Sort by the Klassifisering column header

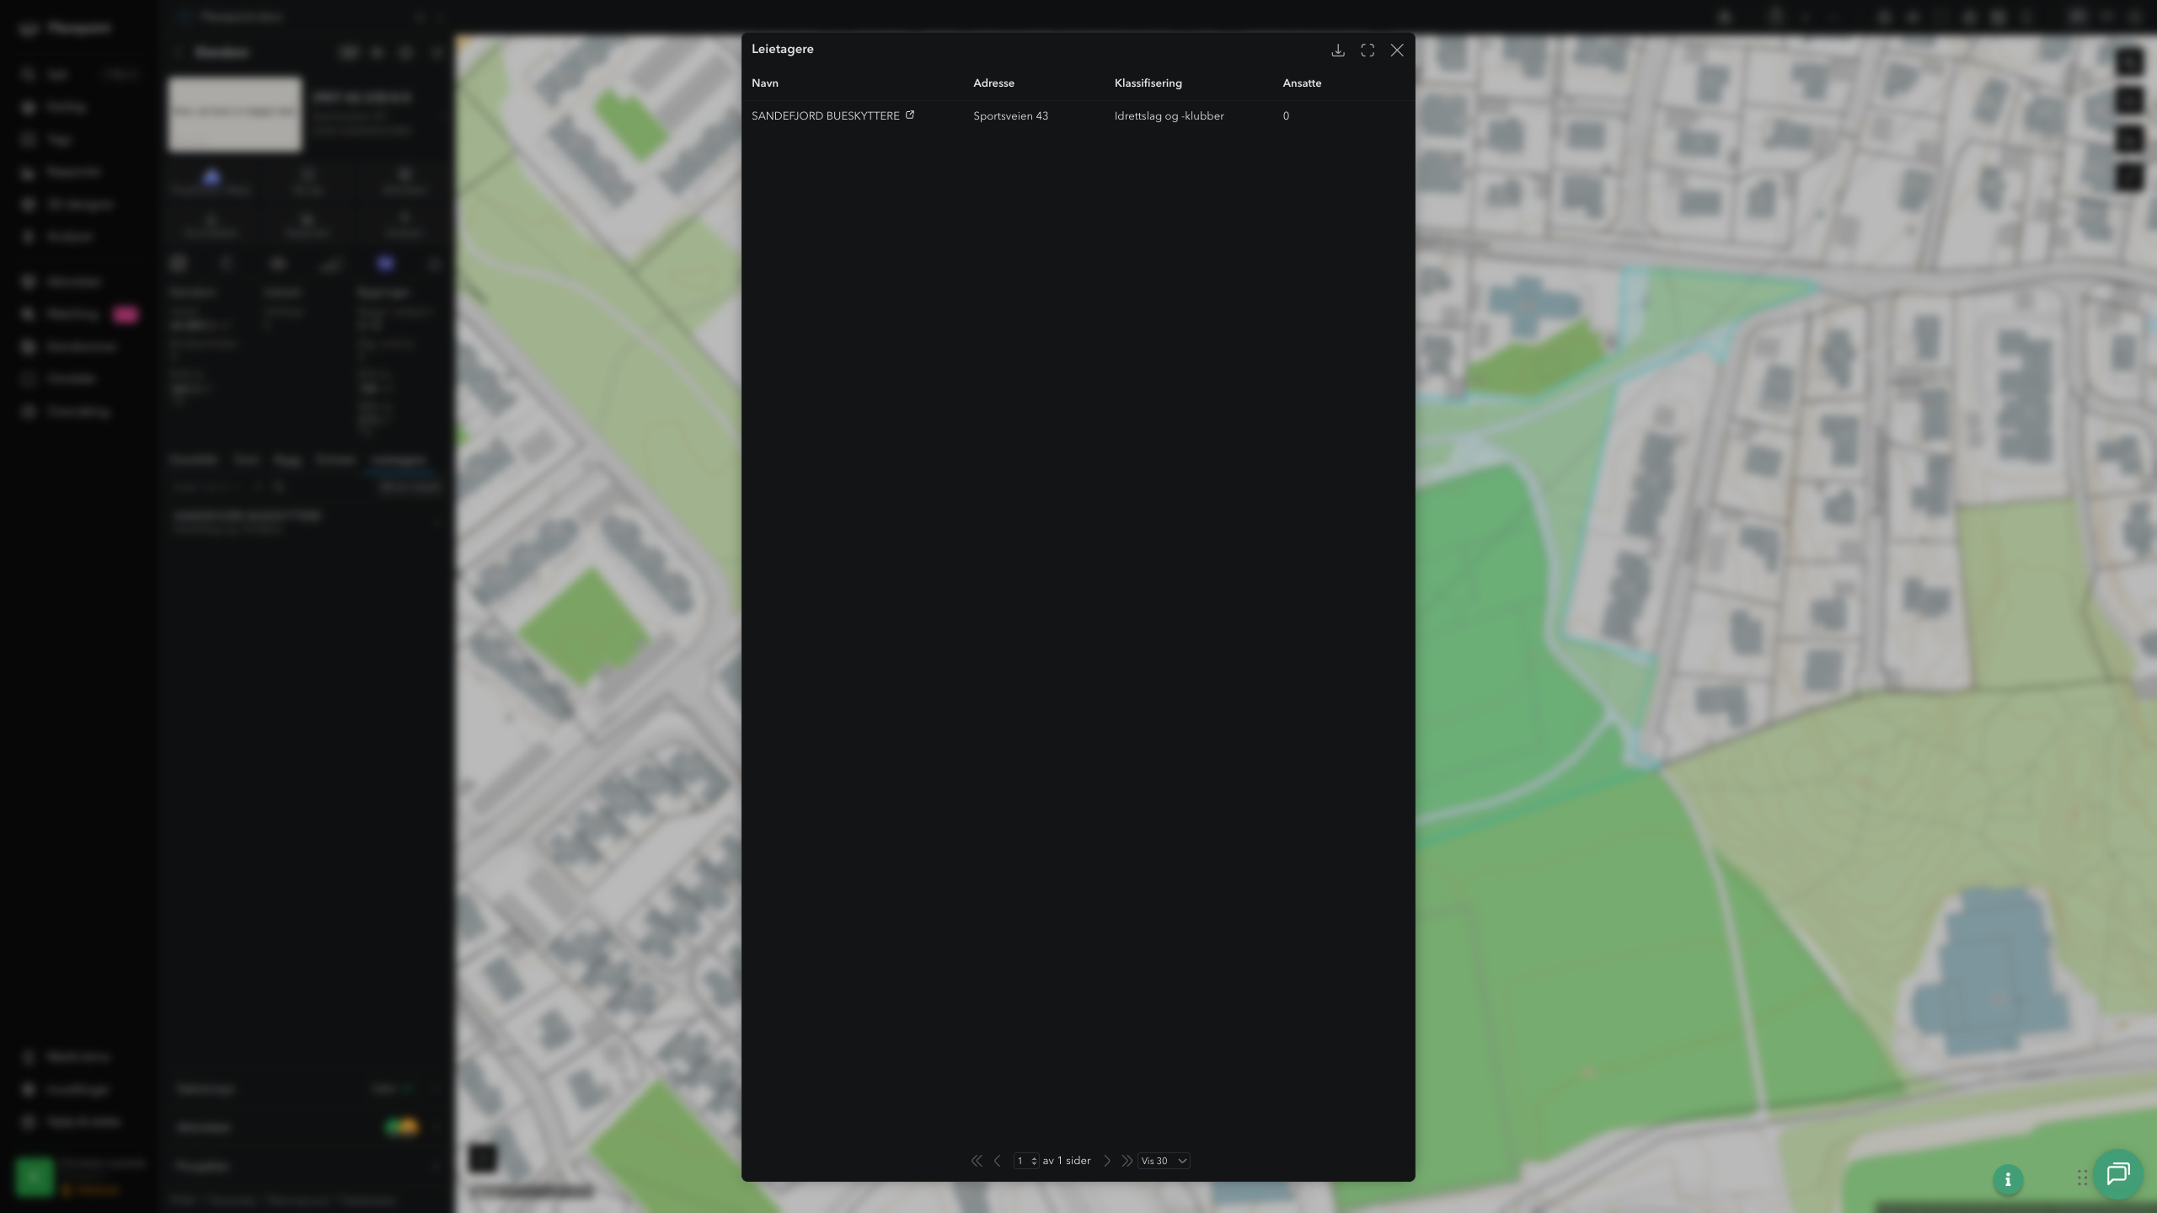pyautogui.click(x=1148, y=83)
